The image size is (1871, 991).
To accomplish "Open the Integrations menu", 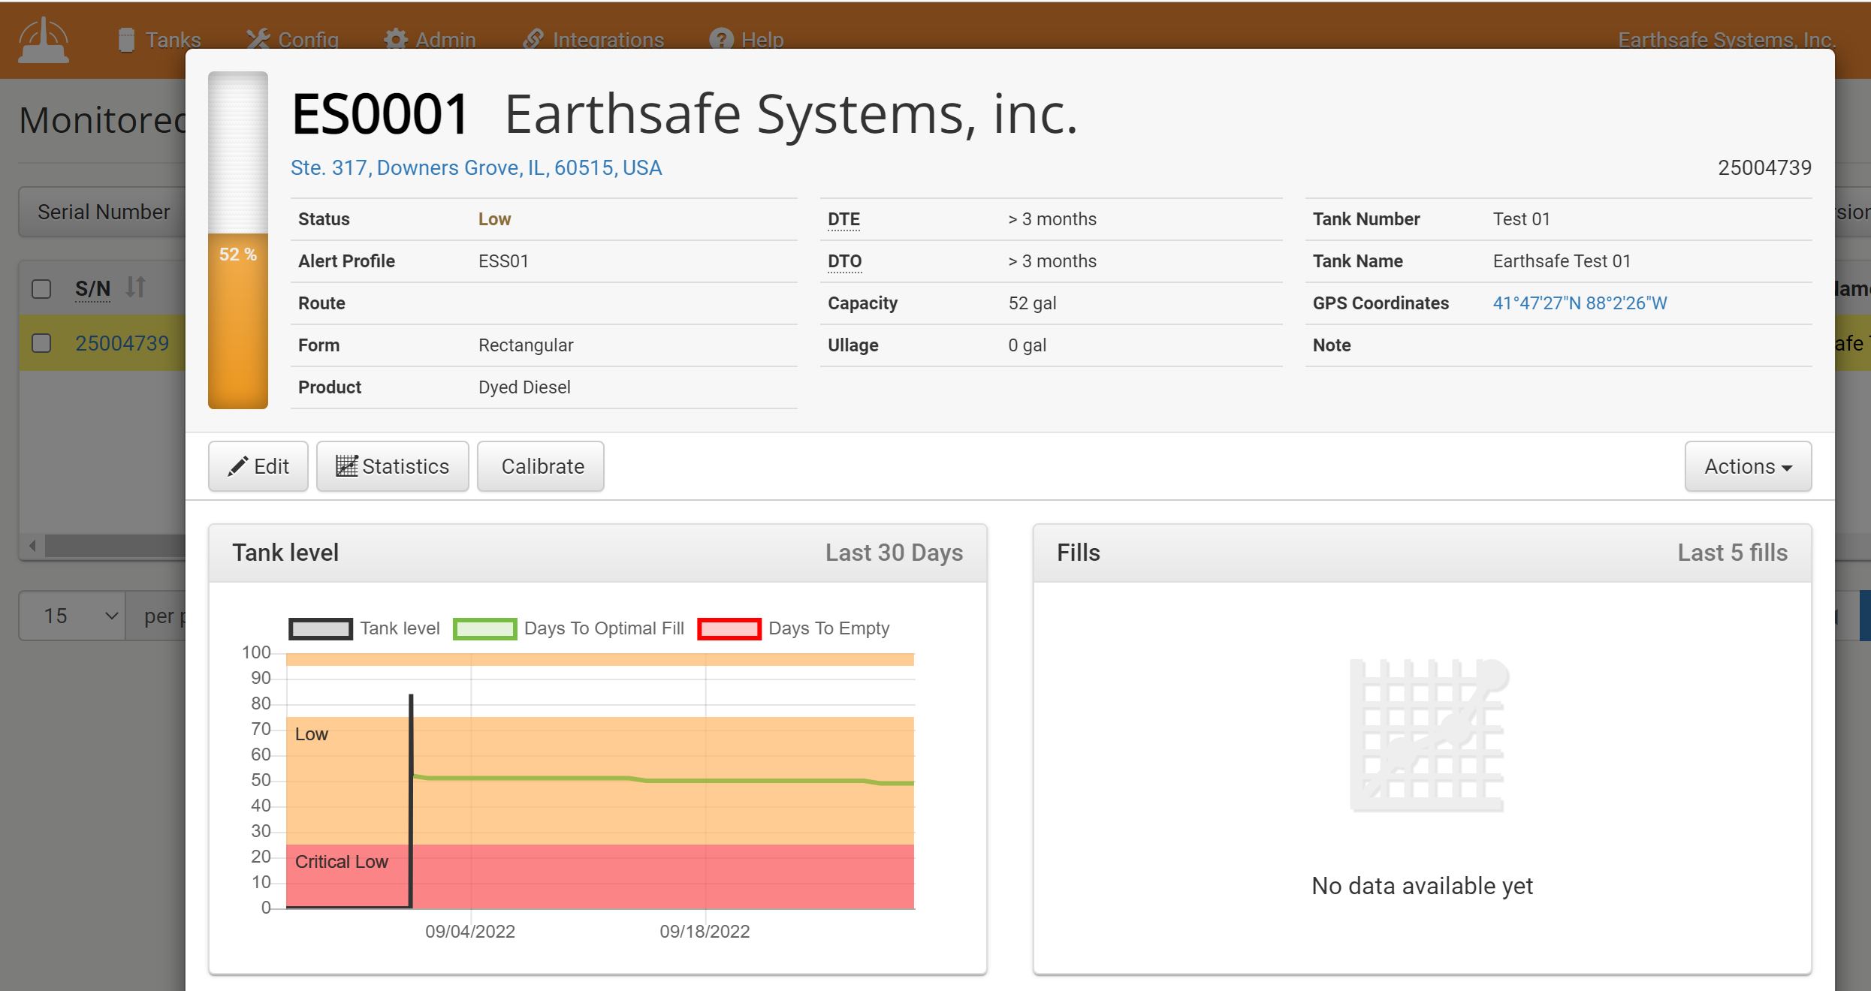I will [593, 40].
